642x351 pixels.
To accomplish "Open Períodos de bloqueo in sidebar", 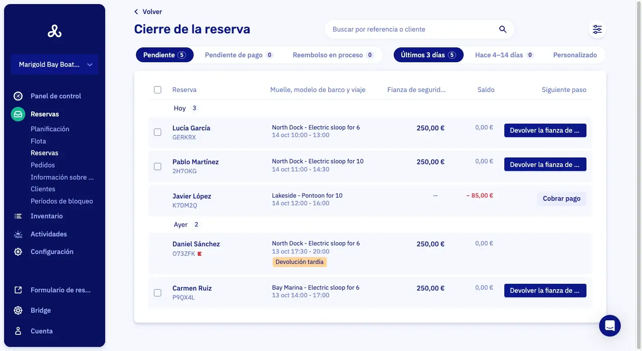I will tap(62, 201).
